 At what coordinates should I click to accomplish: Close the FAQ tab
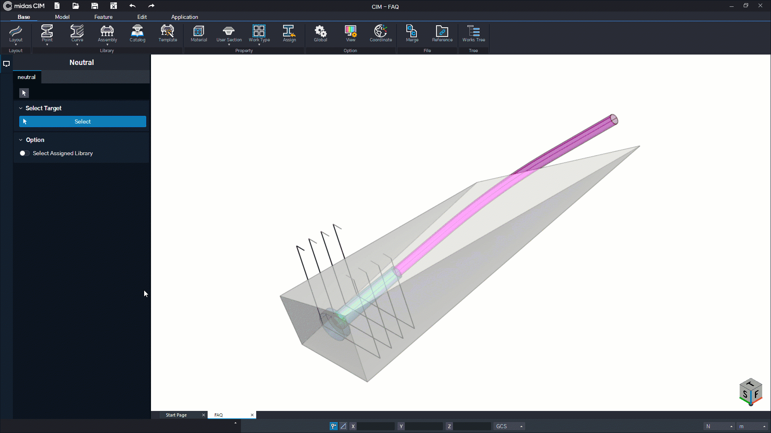[252, 415]
